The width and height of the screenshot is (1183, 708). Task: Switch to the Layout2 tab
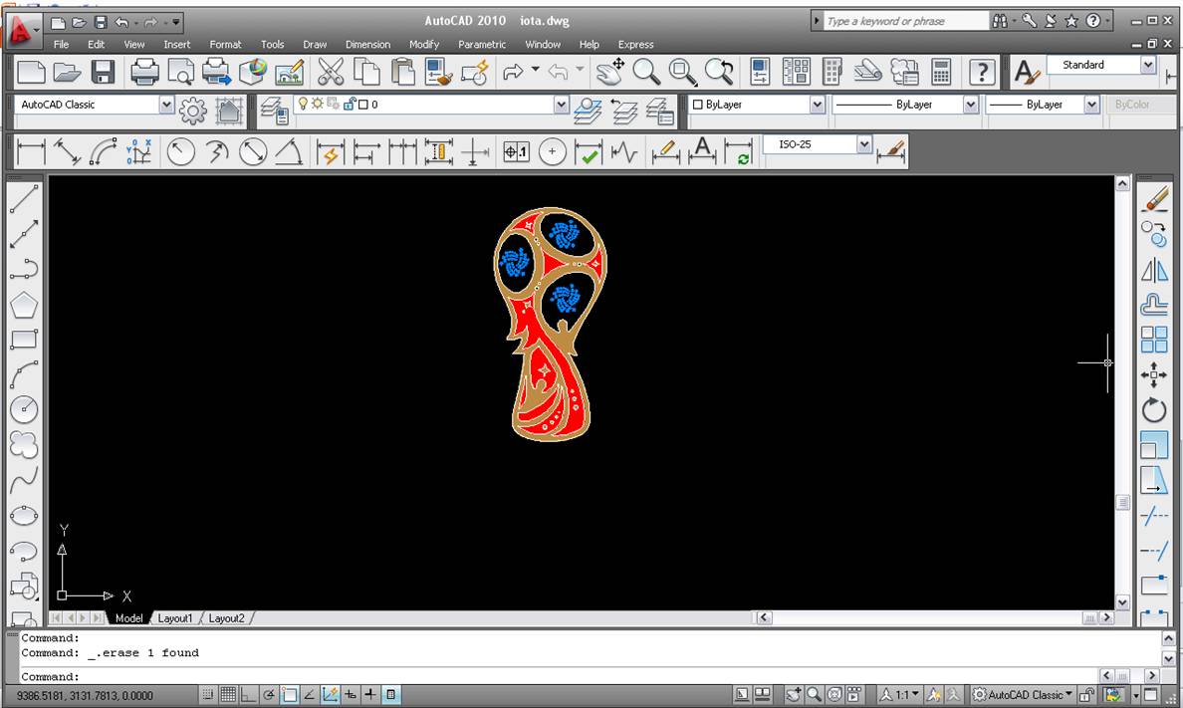click(x=226, y=618)
